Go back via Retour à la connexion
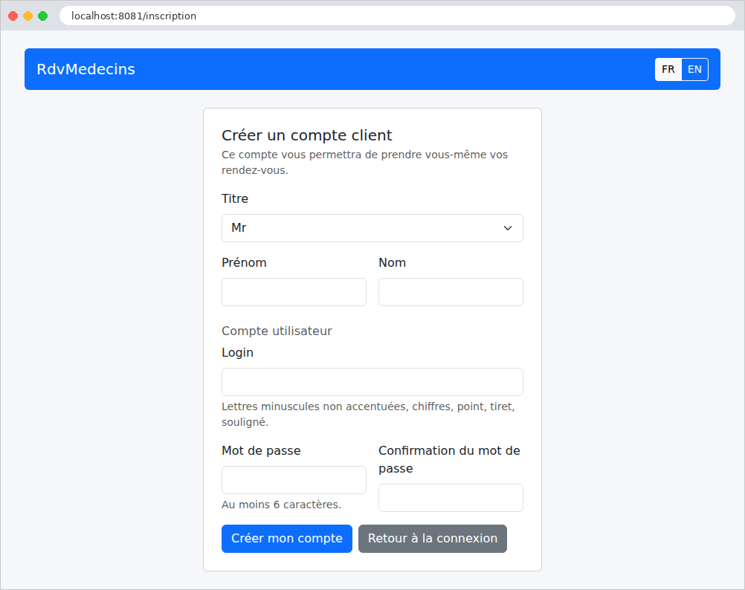The width and height of the screenshot is (745, 590). coord(433,538)
